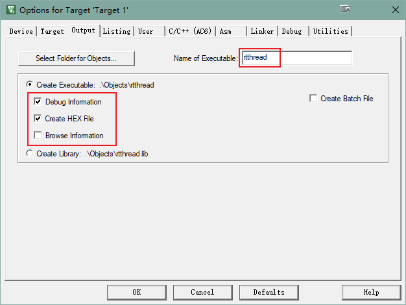The height and width of the screenshot is (305, 406).
Task: Open the Target tab
Action: point(53,31)
